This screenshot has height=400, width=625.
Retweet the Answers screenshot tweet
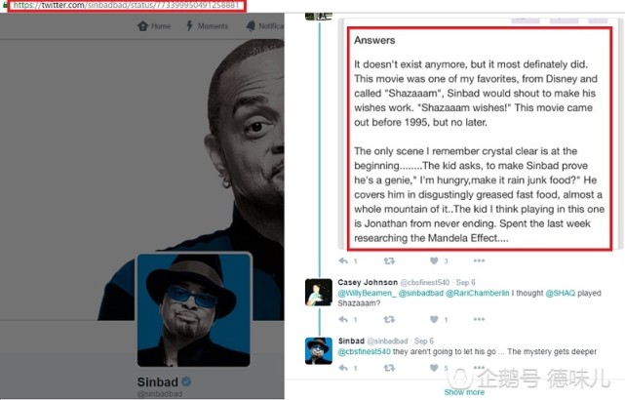tap(389, 260)
